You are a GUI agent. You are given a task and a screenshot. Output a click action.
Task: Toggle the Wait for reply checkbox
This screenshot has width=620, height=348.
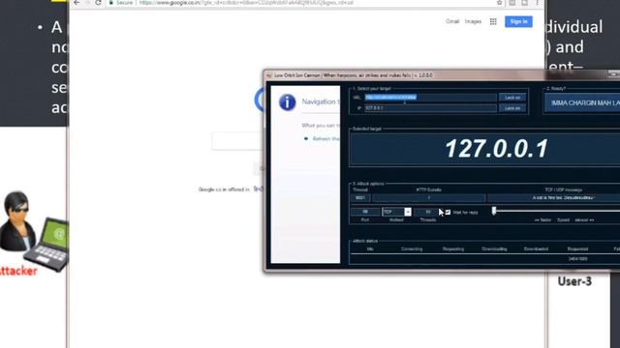click(448, 213)
